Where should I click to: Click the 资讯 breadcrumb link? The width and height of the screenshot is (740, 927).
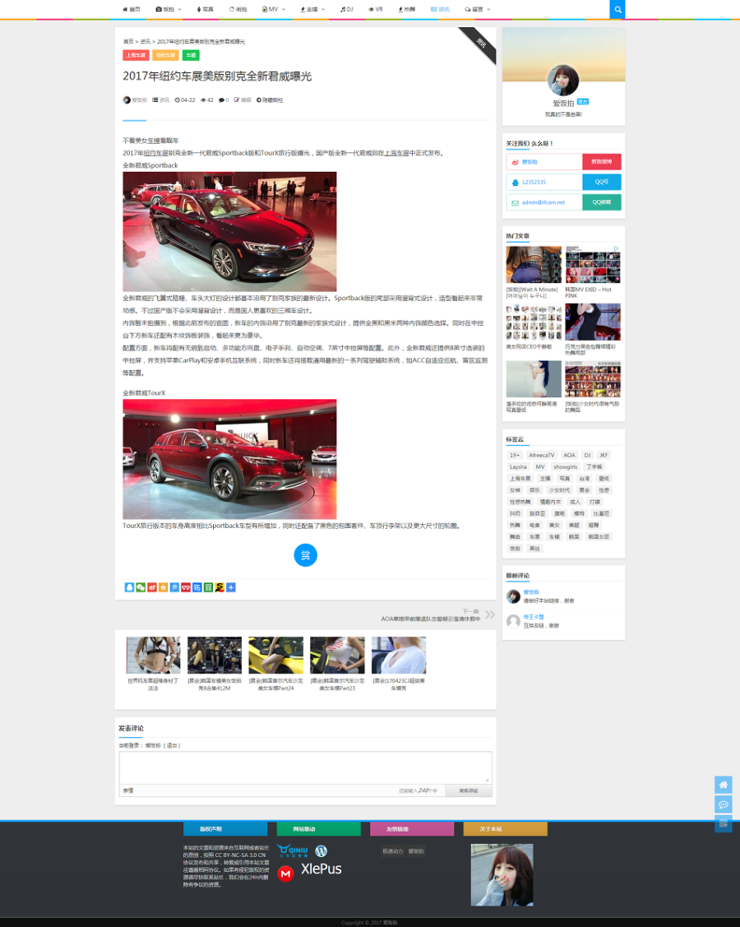(145, 41)
